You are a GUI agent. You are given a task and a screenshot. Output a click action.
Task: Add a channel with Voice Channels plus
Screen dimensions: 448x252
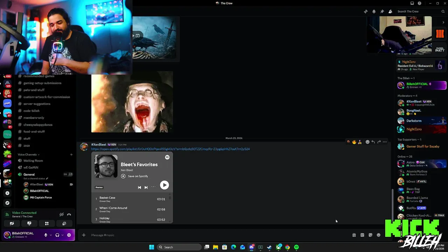click(x=71, y=154)
